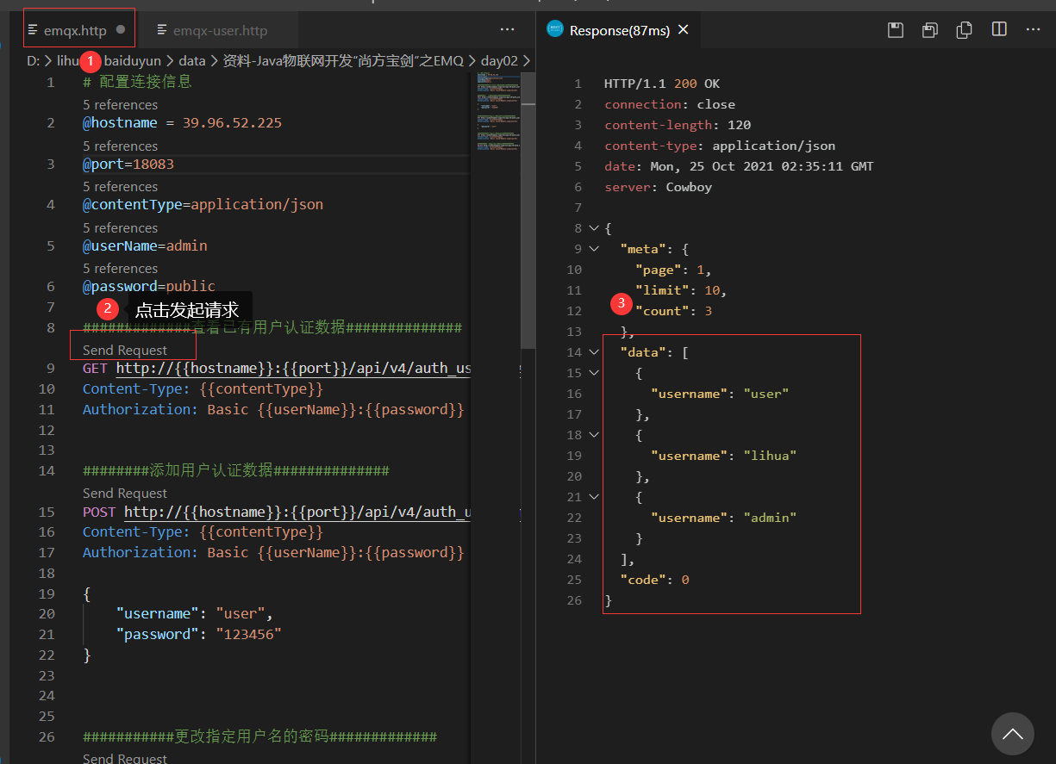
Task: Click the date response header line
Action: point(739,166)
